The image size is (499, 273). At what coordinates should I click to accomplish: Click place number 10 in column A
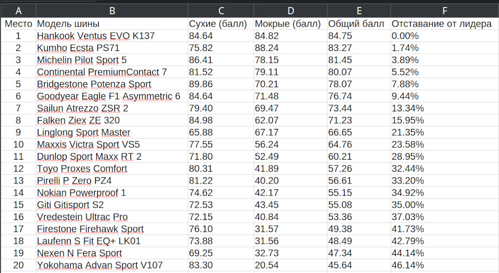point(19,145)
